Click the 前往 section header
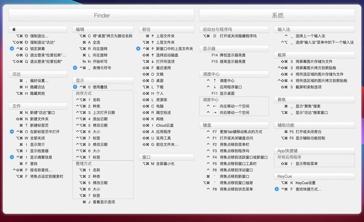The height and width of the screenshot is (222, 364). click(x=166, y=30)
